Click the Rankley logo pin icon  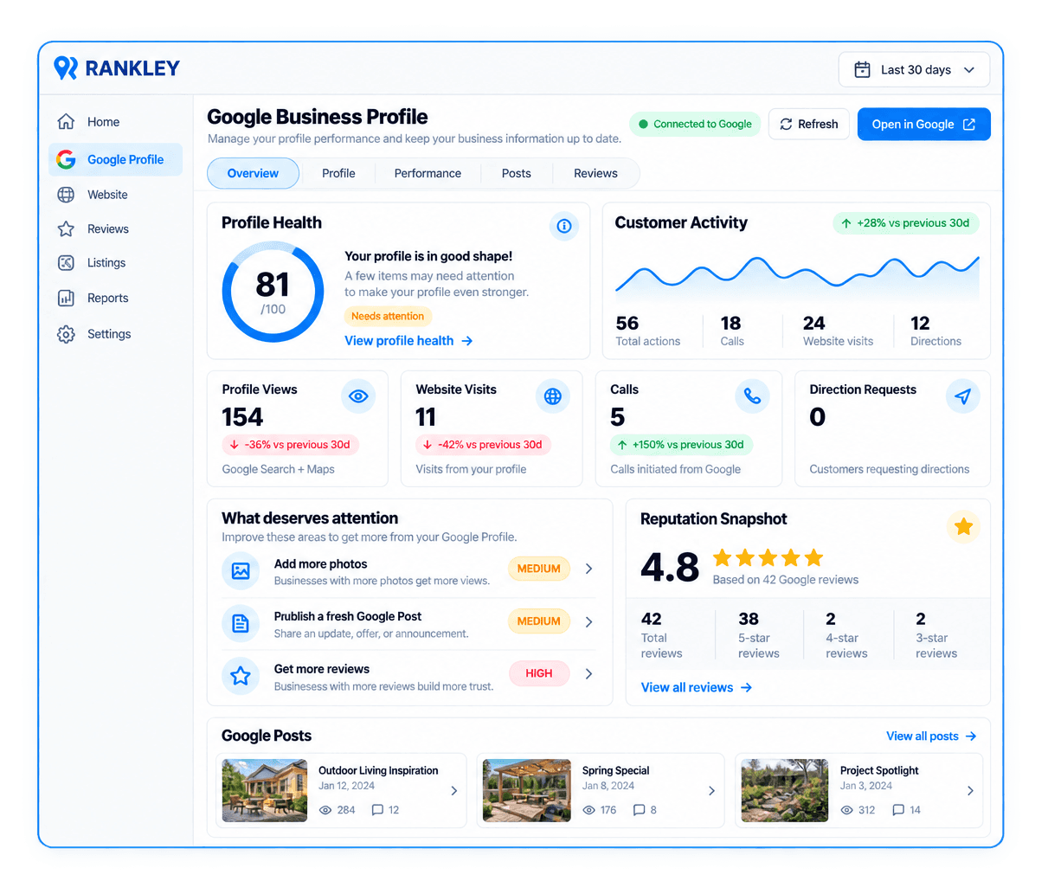click(66, 68)
